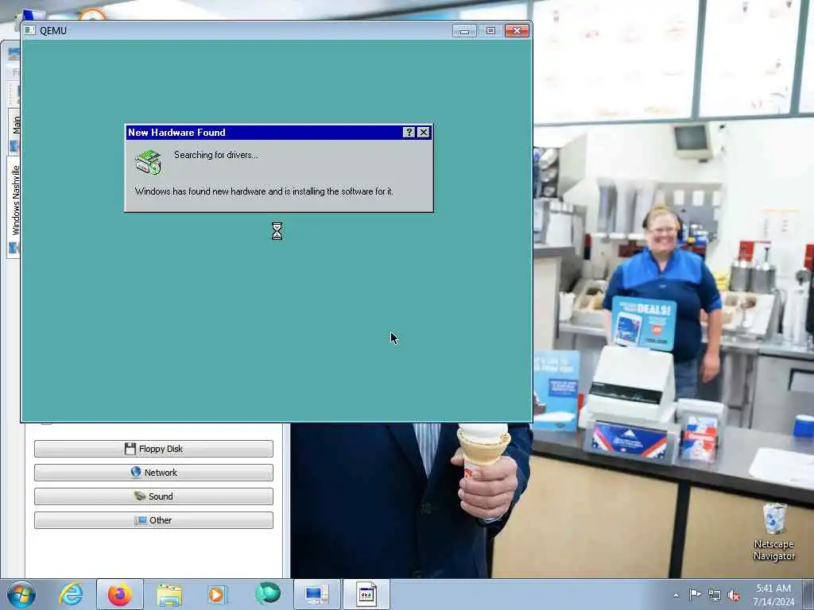This screenshot has width=814, height=610.
Task: Close the New Hardware Found dialog
Action: point(424,133)
